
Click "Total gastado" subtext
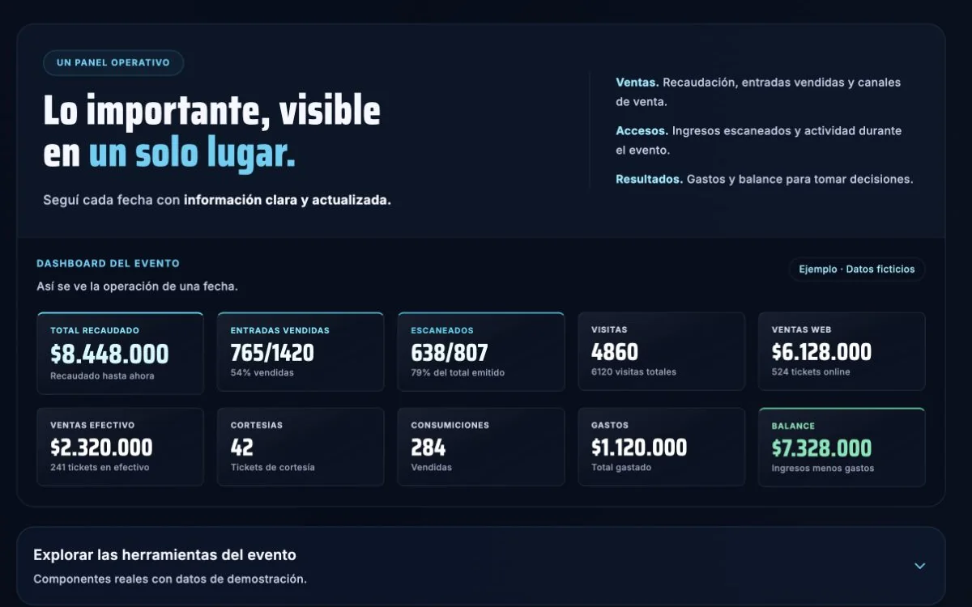[x=621, y=468]
